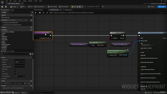Toggle the Toggleable checkbox on the node

coord(147,67)
